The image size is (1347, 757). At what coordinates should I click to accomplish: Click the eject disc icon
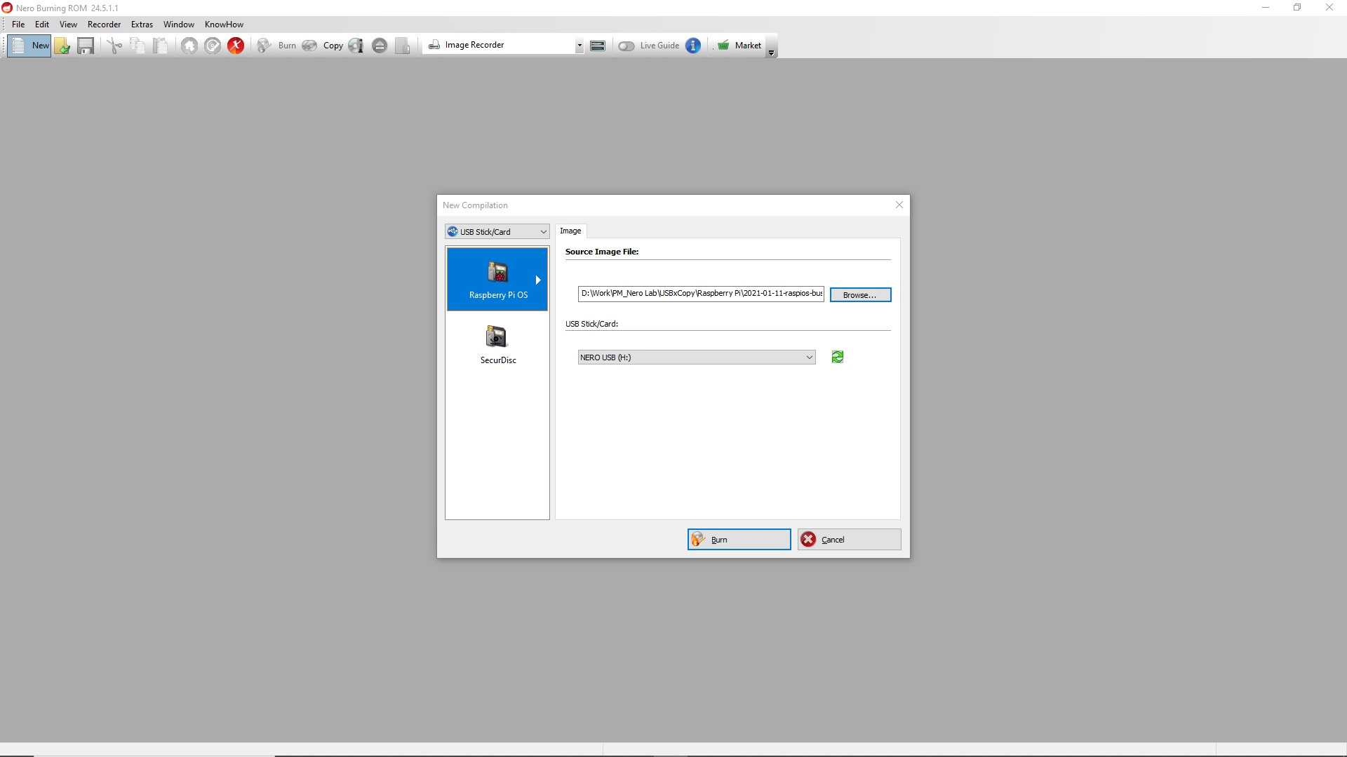tap(380, 46)
